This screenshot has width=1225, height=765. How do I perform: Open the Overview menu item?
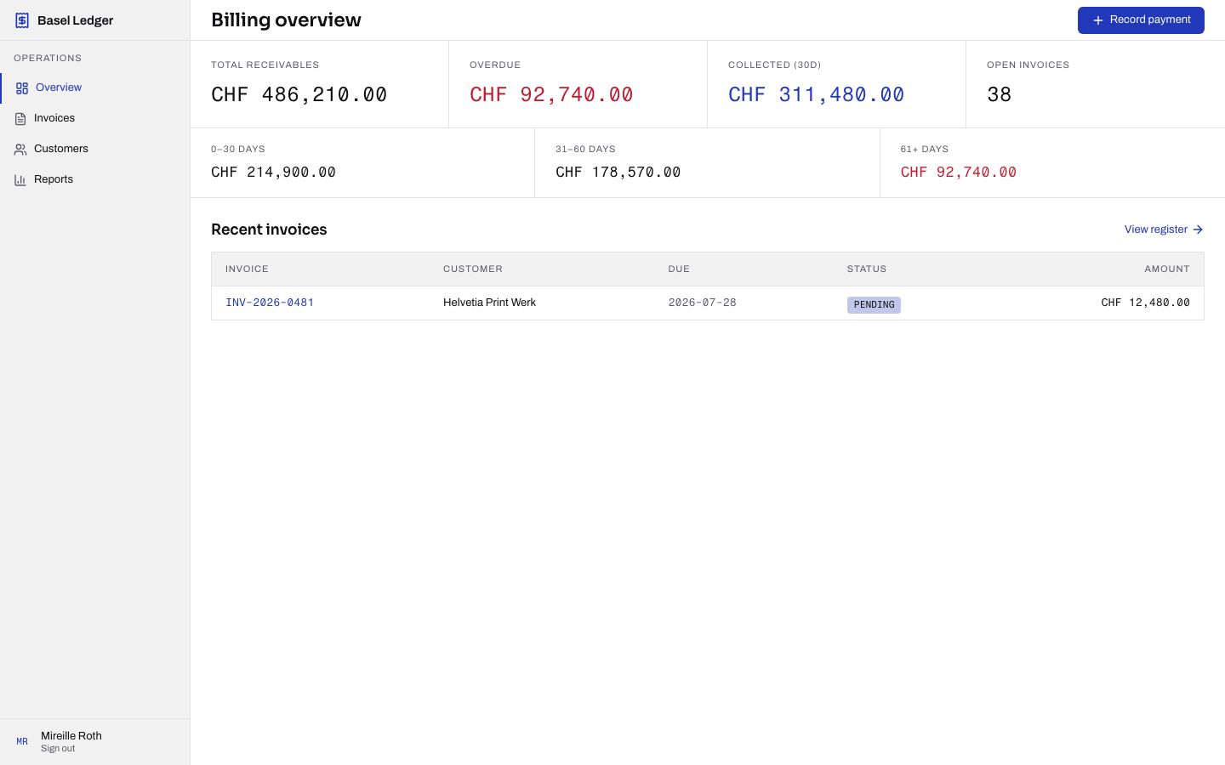click(95, 88)
